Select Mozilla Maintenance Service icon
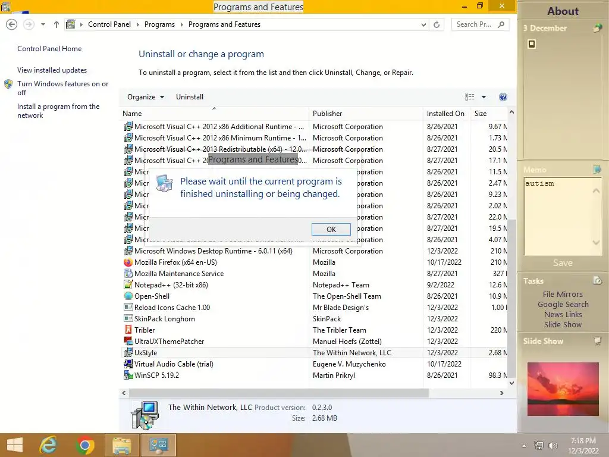 click(x=128, y=274)
